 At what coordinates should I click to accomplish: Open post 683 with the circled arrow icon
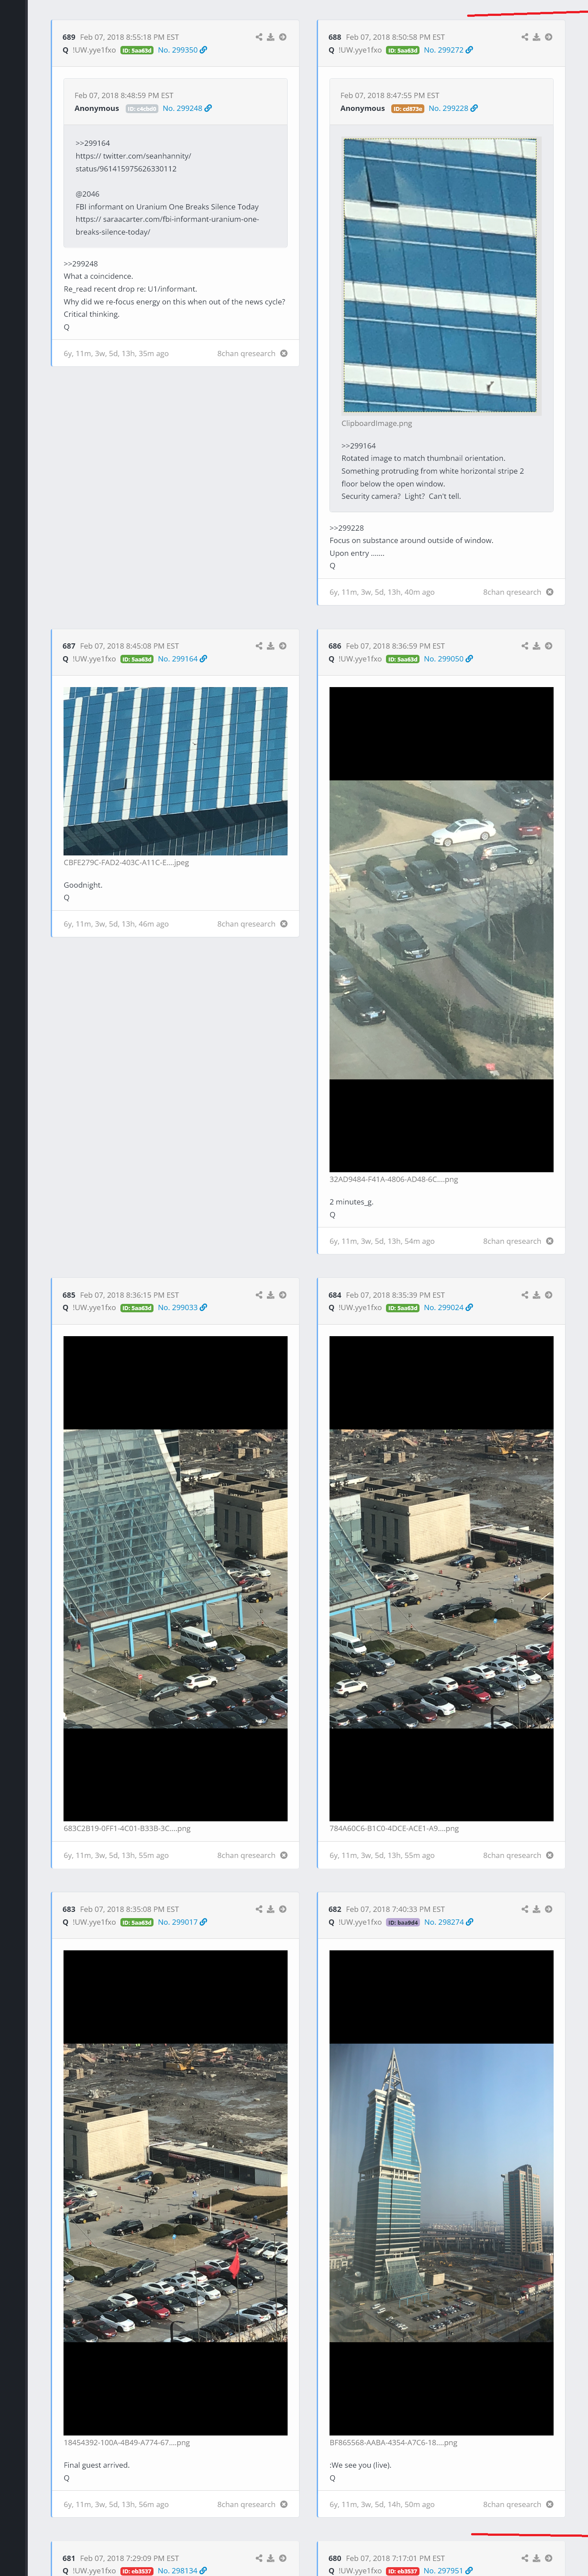tap(282, 1909)
